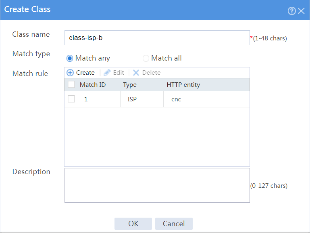Screen dimensions: 310x233
Task: Tick the select-all checkbox in table header
Action: point(71,84)
